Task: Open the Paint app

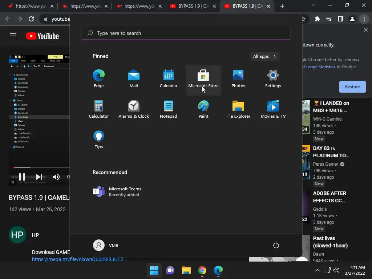Action: click(203, 109)
